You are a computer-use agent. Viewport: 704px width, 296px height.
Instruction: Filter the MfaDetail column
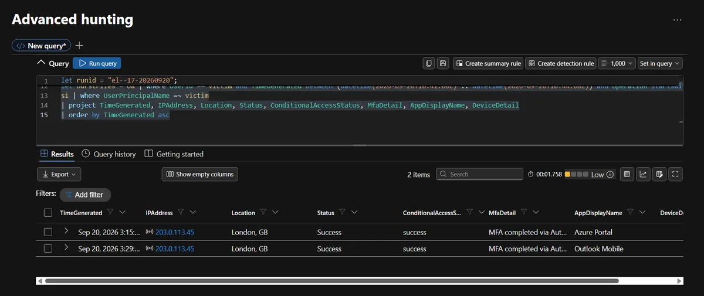(x=524, y=212)
